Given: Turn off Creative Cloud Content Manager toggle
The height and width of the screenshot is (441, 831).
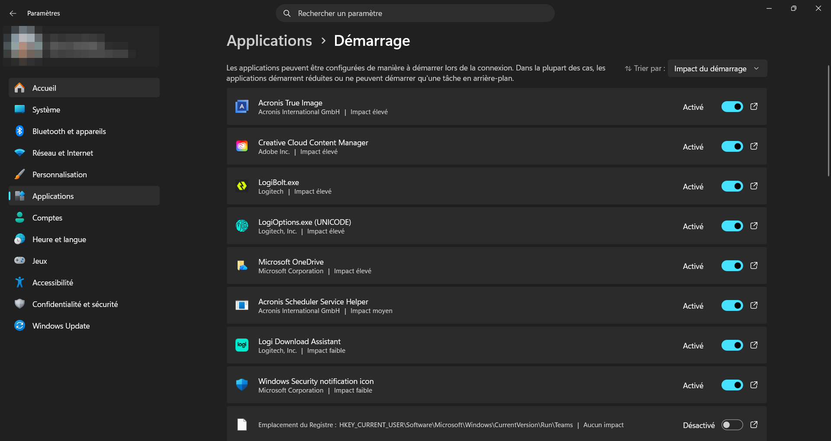Looking at the screenshot, I should 732,146.
